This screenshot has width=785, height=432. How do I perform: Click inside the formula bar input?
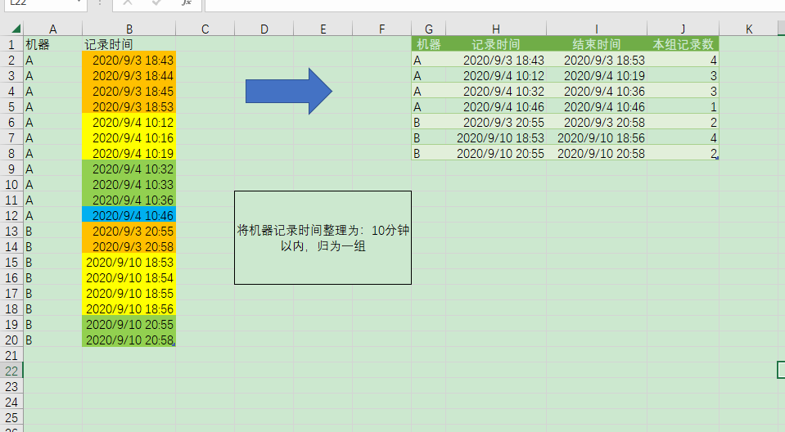(x=494, y=4)
